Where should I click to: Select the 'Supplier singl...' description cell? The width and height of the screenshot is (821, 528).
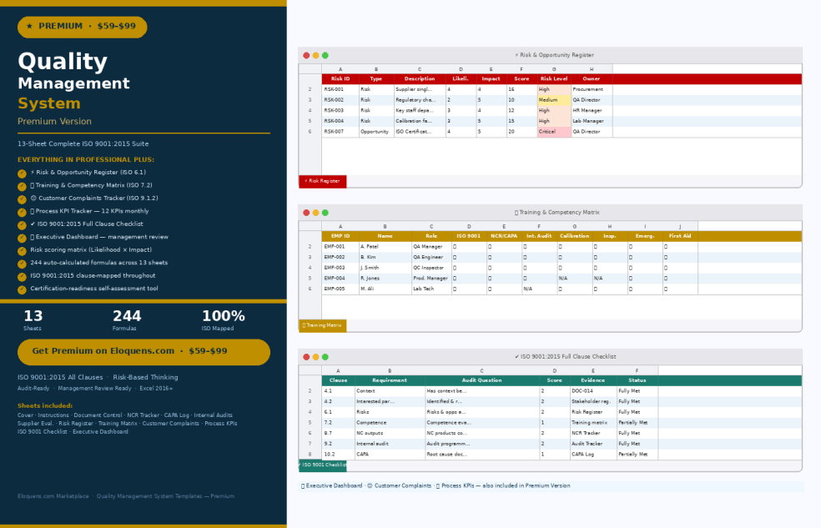[420, 90]
